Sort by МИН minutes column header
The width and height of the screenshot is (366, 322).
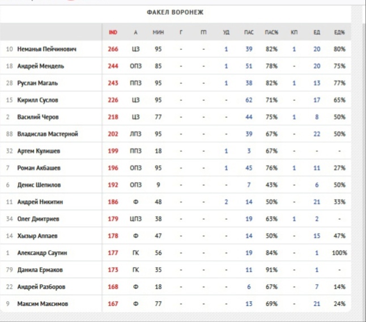(x=158, y=32)
